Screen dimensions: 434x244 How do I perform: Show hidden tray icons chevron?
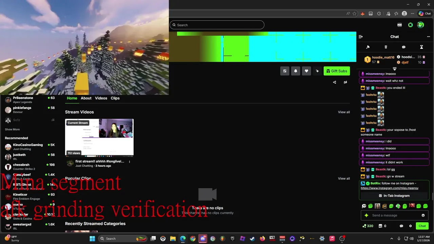pyautogui.click(x=392, y=239)
